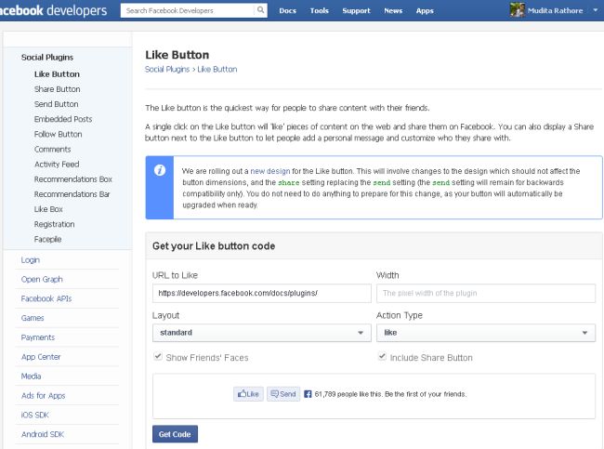Open the Layout standard dropdown
The width and height of the screenshot is (604, 449).
click(261, 333)
